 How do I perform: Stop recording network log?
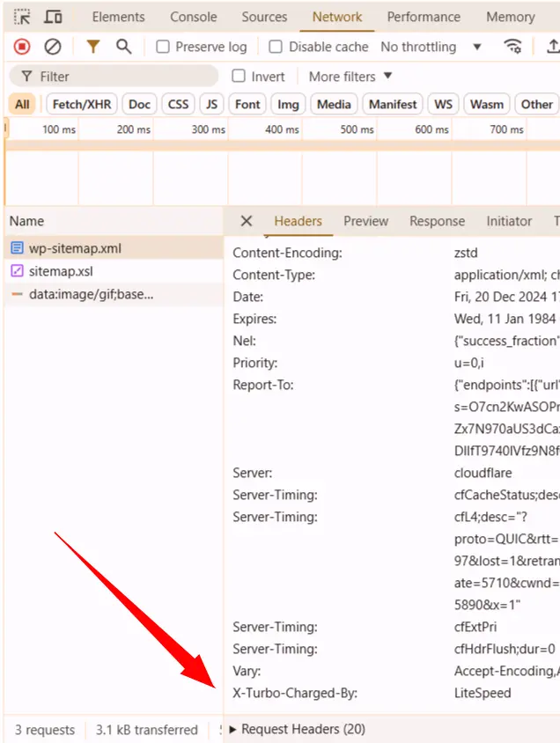click(x=22, y=47)
